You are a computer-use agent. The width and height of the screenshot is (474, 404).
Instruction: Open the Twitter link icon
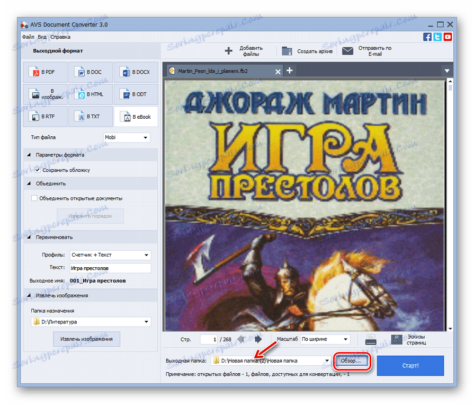point(437,37)
